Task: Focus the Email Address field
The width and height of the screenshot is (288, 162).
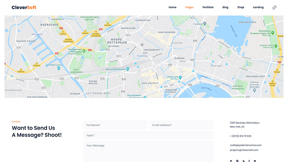Action: tap(181, 125)
